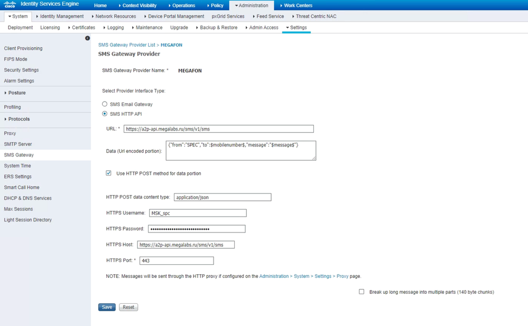Open Threat Centric NAC menu
Viewport: 528px width, 326px height.
314,16
